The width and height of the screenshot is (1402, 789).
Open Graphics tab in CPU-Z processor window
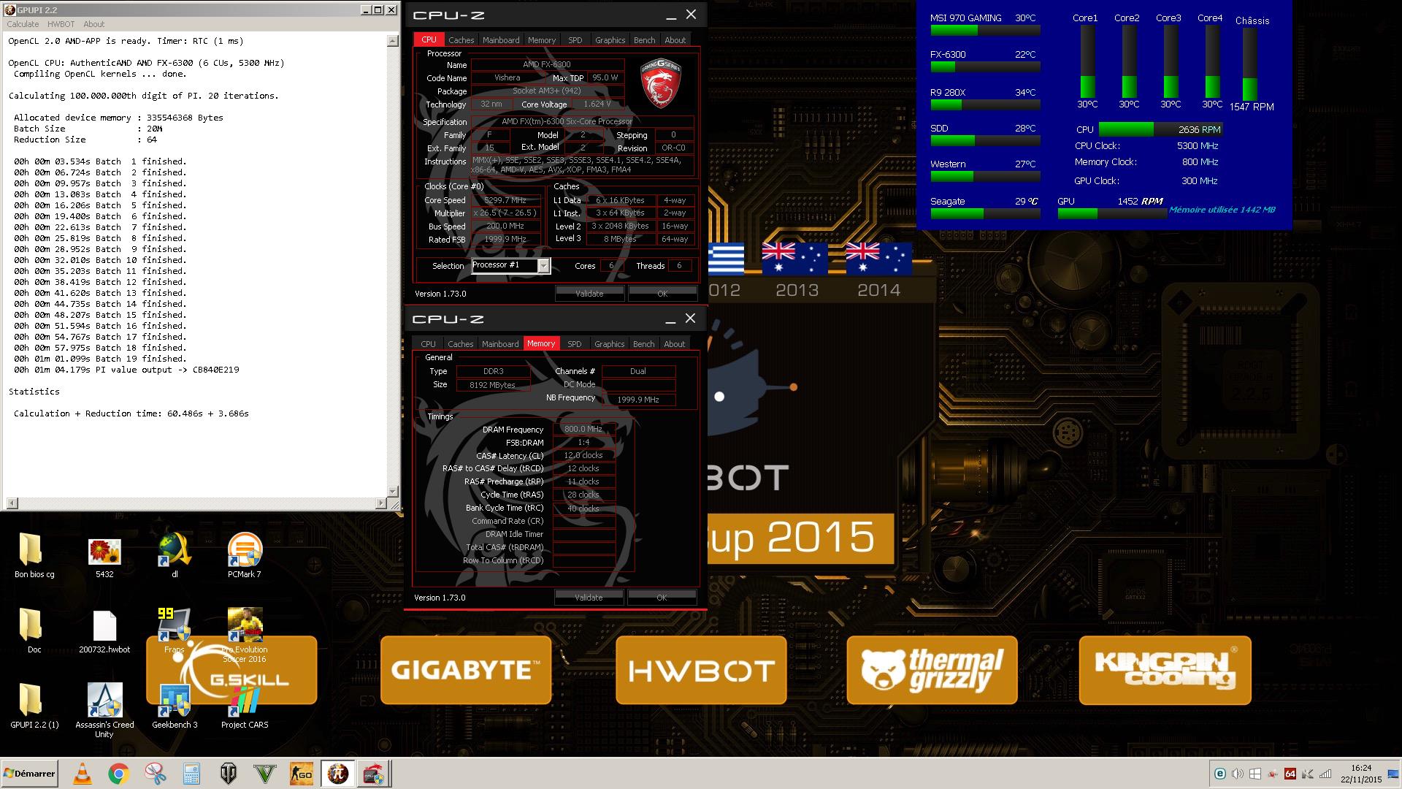click(x=610, y=40)
